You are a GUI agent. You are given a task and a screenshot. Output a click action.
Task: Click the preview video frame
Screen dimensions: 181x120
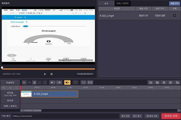pos(48,35)
